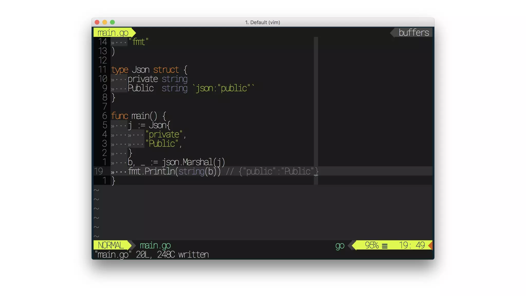Click the window title '1. Default (vim)'

click(262, 22)
